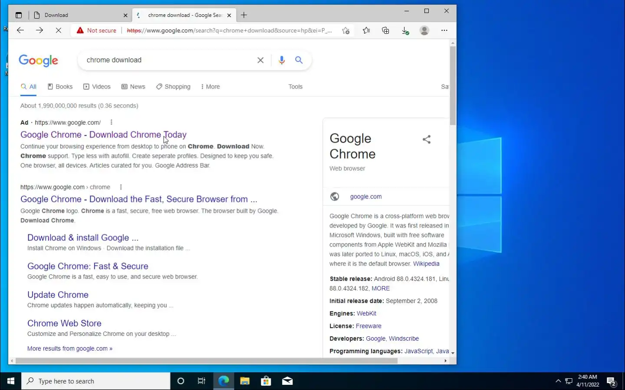Click the Google logo

38,61
